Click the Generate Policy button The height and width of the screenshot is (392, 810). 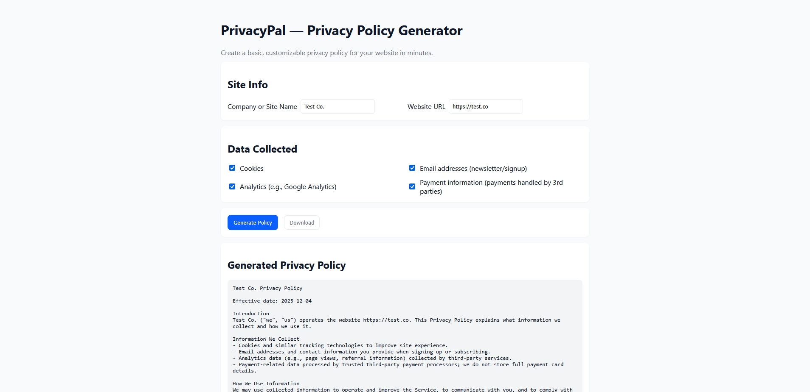tap(253, 222)
